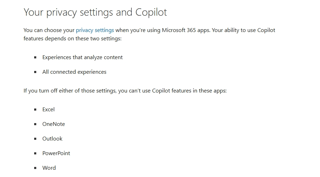The width and height of the screenshot is (320, 177).
Task: Click the bullet marker beside PowerPoint
Action: click(x=35, y=153)
